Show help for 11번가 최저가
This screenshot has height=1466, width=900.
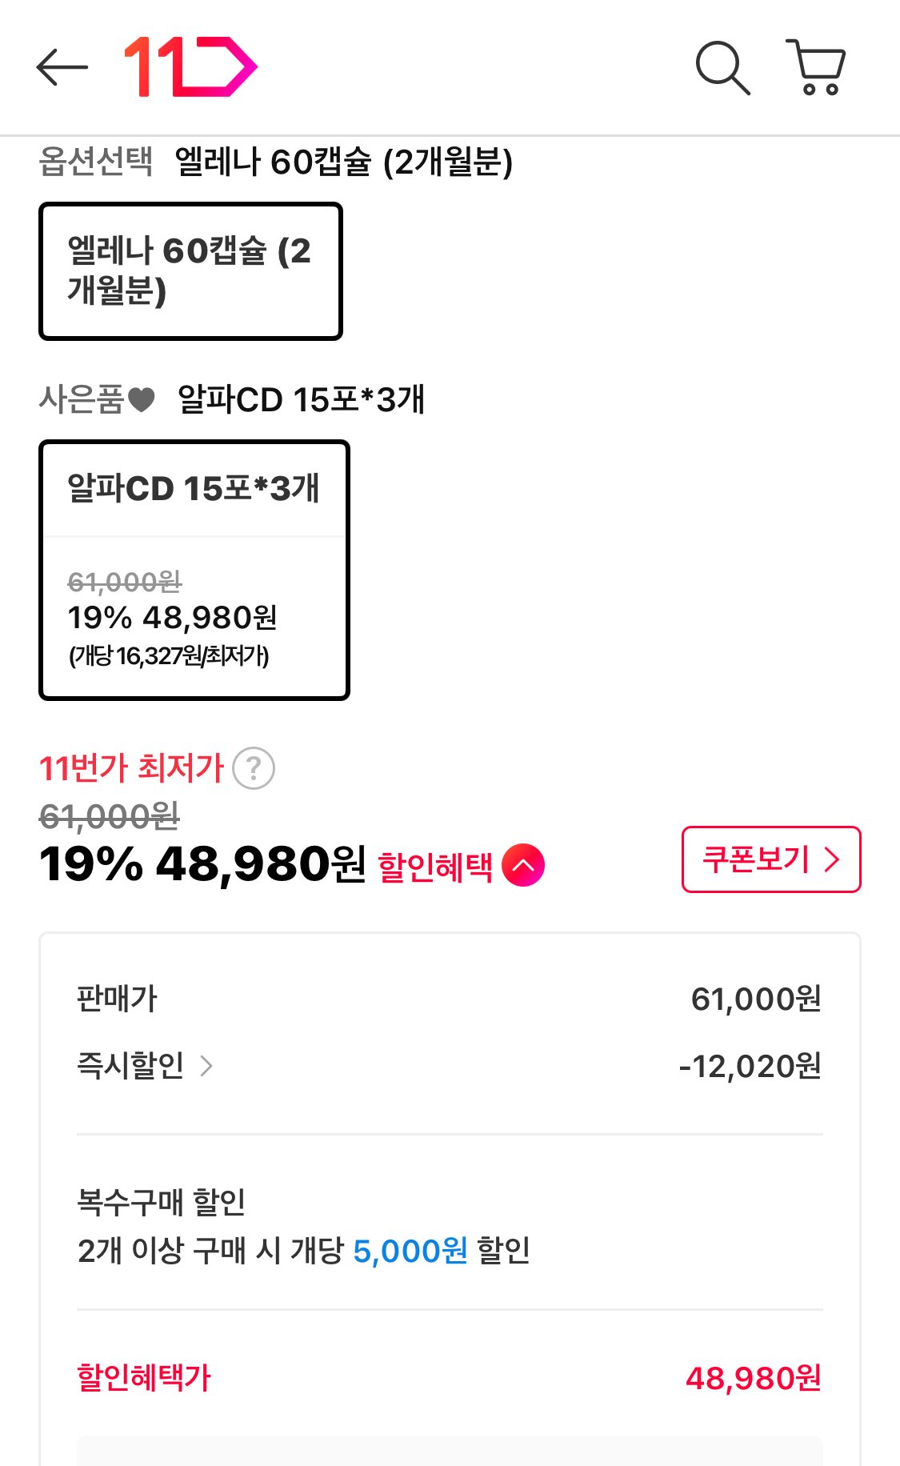point(254,768)
